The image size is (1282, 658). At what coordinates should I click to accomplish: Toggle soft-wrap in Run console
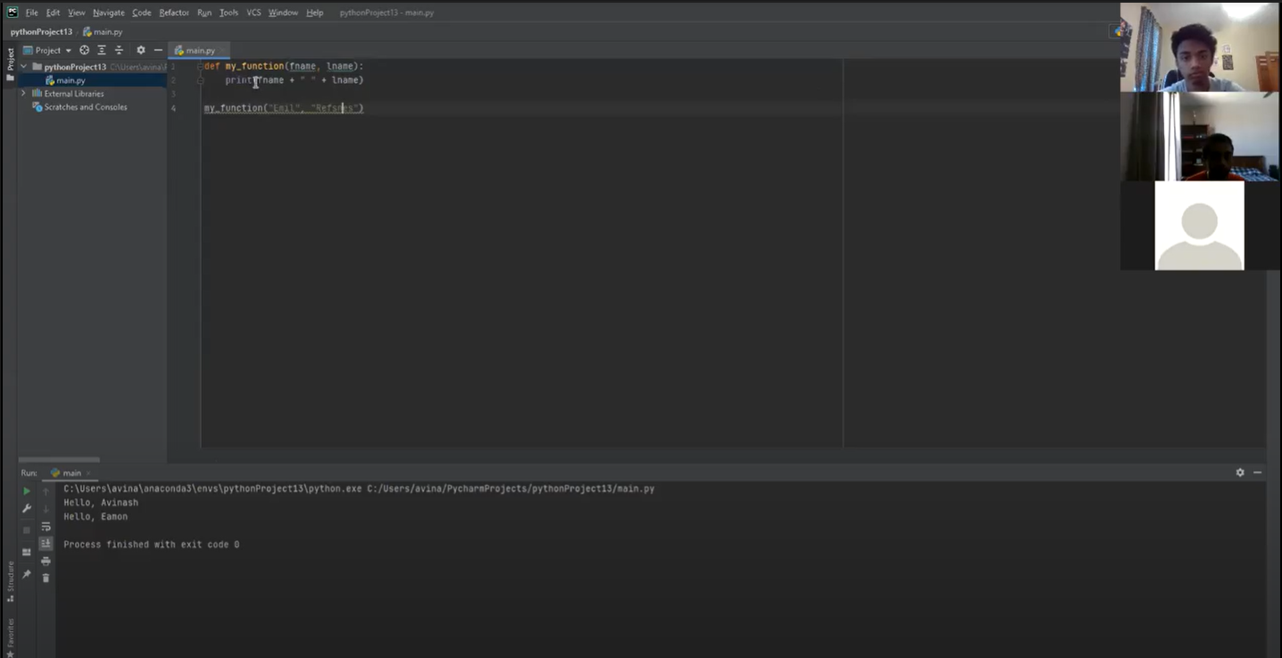[46, 527]
